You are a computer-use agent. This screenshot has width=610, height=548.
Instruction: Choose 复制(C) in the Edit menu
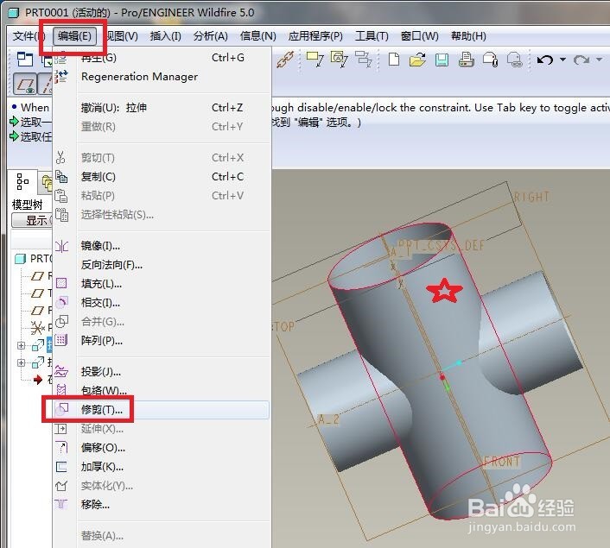pyautogui.click(x=162, y=176)
